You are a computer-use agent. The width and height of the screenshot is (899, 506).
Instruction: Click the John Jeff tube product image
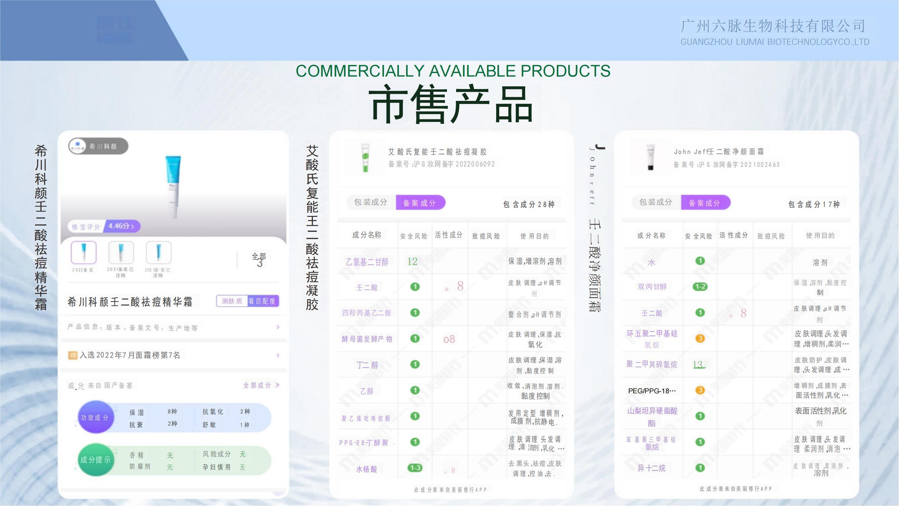[650, 158]
